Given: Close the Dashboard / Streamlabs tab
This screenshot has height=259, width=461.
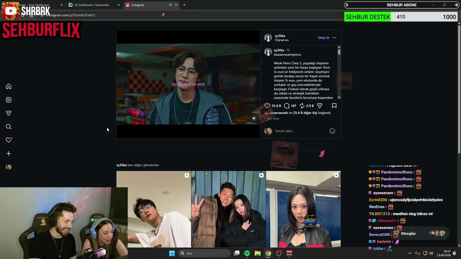Looking at the screenshot, I should [119, 5].
